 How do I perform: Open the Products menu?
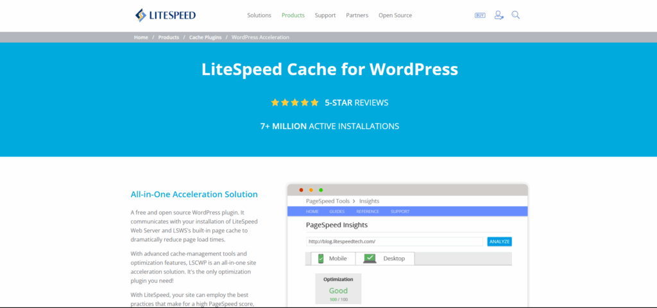click(x=293, y=15)
